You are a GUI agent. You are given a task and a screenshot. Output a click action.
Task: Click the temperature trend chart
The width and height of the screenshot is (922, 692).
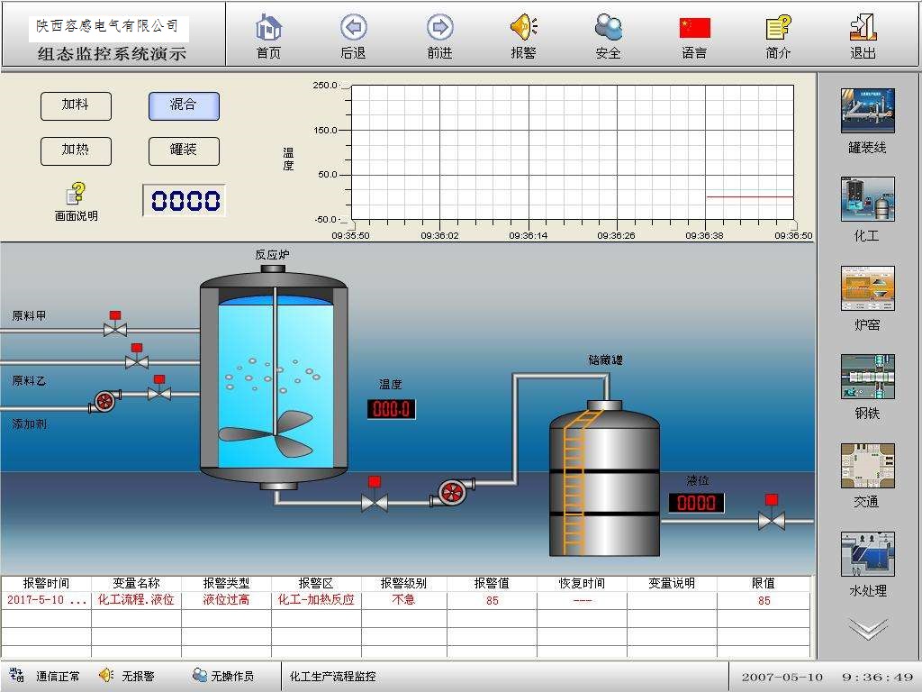[x=572, y=153]
